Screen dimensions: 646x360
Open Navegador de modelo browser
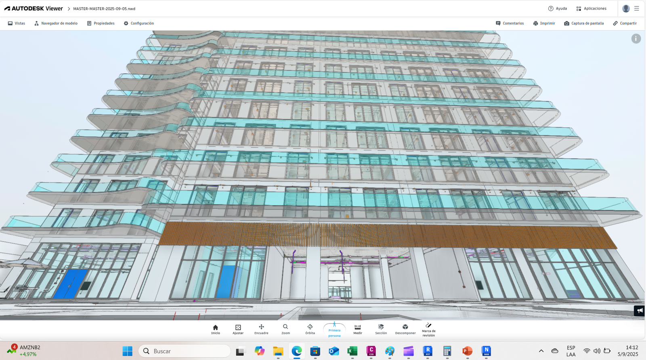pyautogui.click(x=56, y=23)
